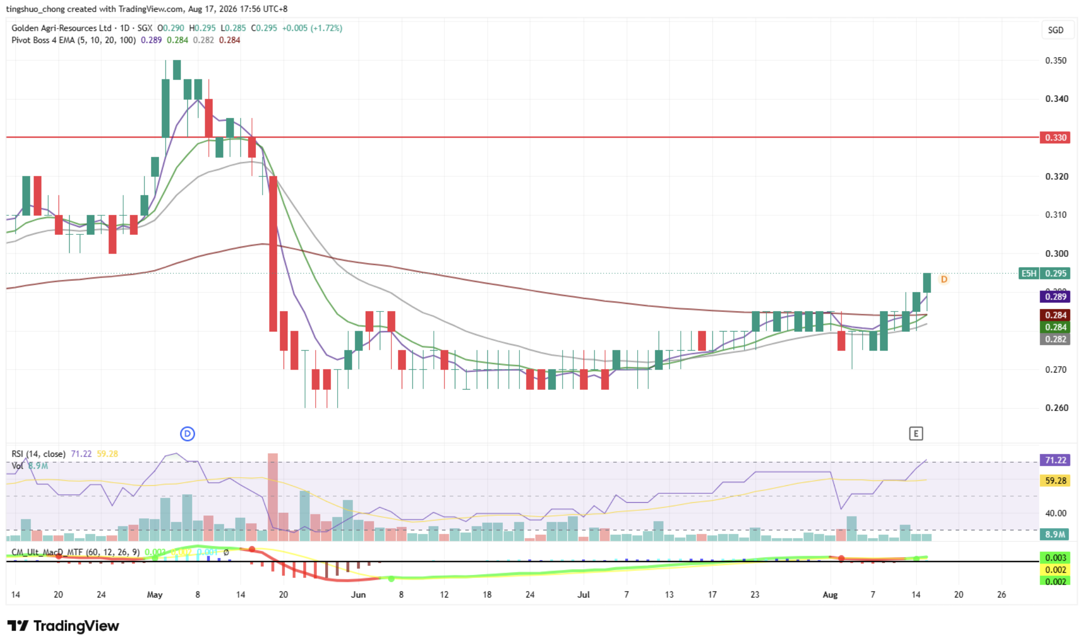1083x642 pixels.
Task: Click the purple 0.289 price axis label
Action: click(x=1055, y=297)
